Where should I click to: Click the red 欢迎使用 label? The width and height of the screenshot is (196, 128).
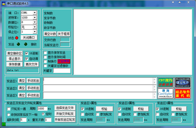click(x=64, y=61)
